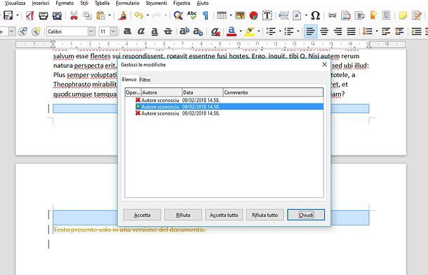Screen dimensions: 428x275
Task: Insert a comment using yellow note
Action: [x=403, y=15]
